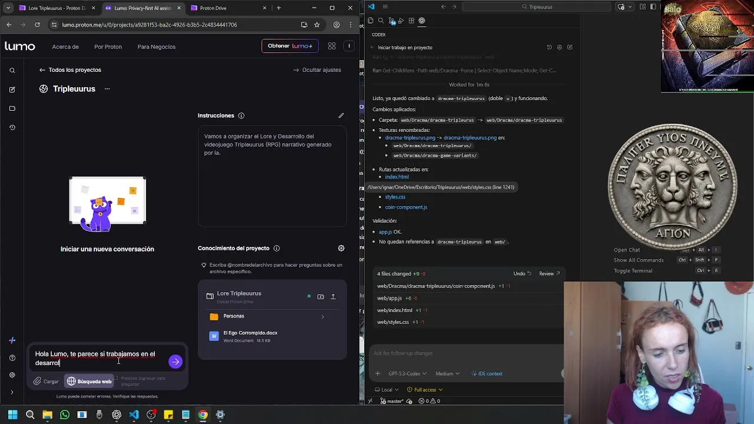Click Cargar to upload a file
The height and width of the screenshot is (424, 754).
[x=46, y=382]
